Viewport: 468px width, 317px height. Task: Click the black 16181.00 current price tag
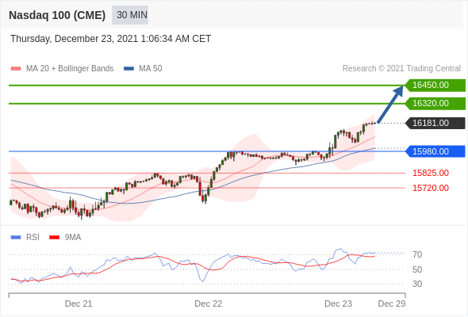click(x=435, y=123)
